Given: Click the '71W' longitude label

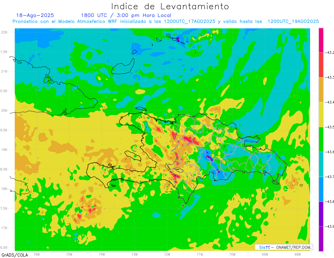Looking at the screenshot, I should coord(200,254).
